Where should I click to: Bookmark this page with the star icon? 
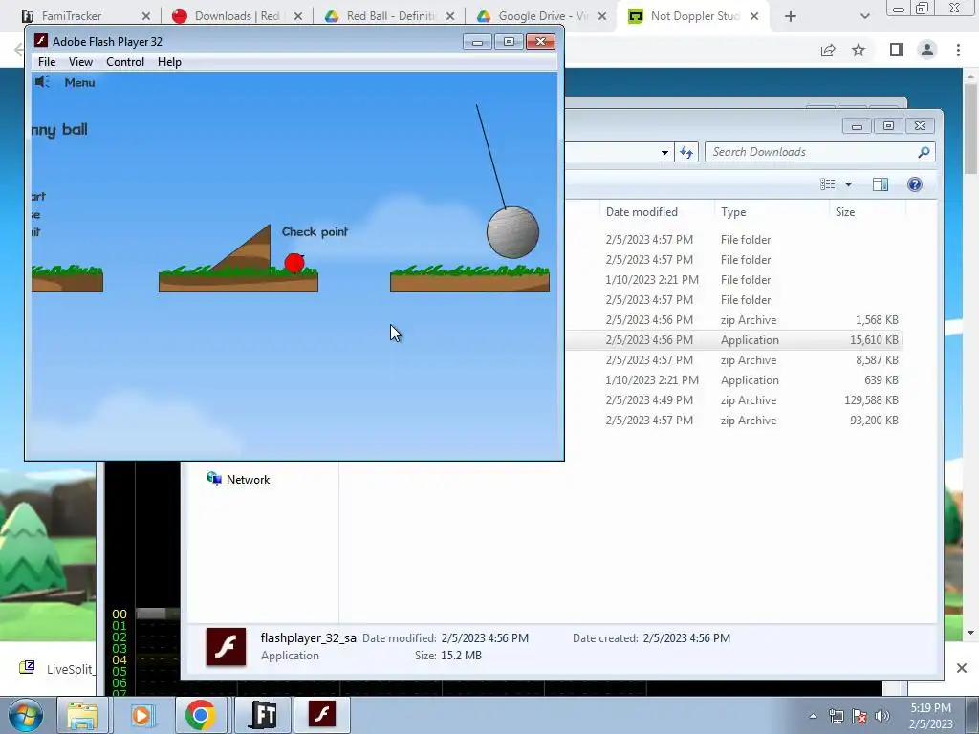pyautogui.click(x=859, y=50)
